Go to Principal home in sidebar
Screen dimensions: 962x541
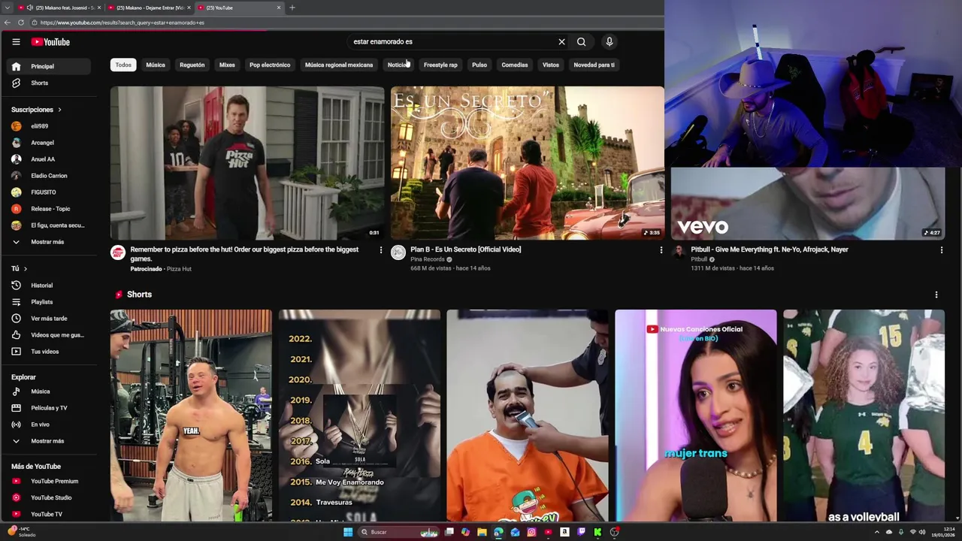49,66
